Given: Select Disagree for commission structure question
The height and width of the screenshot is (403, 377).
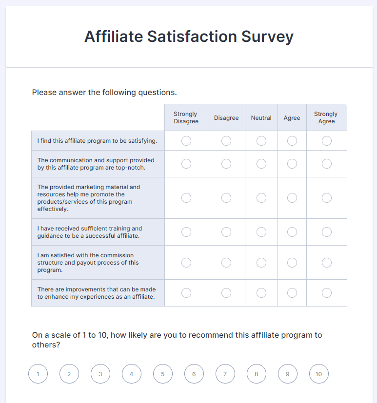Looking at the screenshot, I should point(226,262).
